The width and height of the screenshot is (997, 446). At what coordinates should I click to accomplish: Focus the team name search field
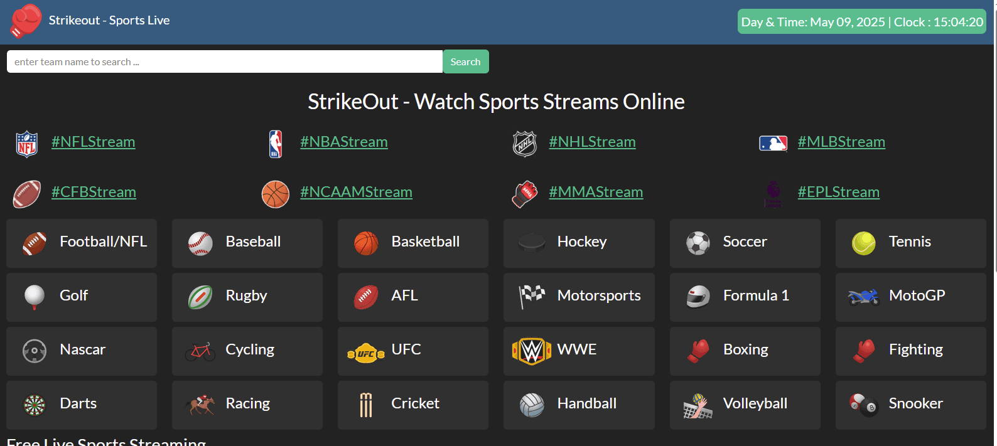coord(225,61)
